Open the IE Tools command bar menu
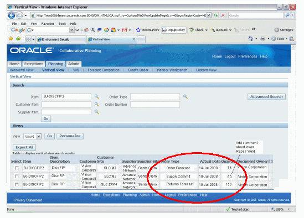Viewport: 304px width, 218px height. [x=279, y=39]
